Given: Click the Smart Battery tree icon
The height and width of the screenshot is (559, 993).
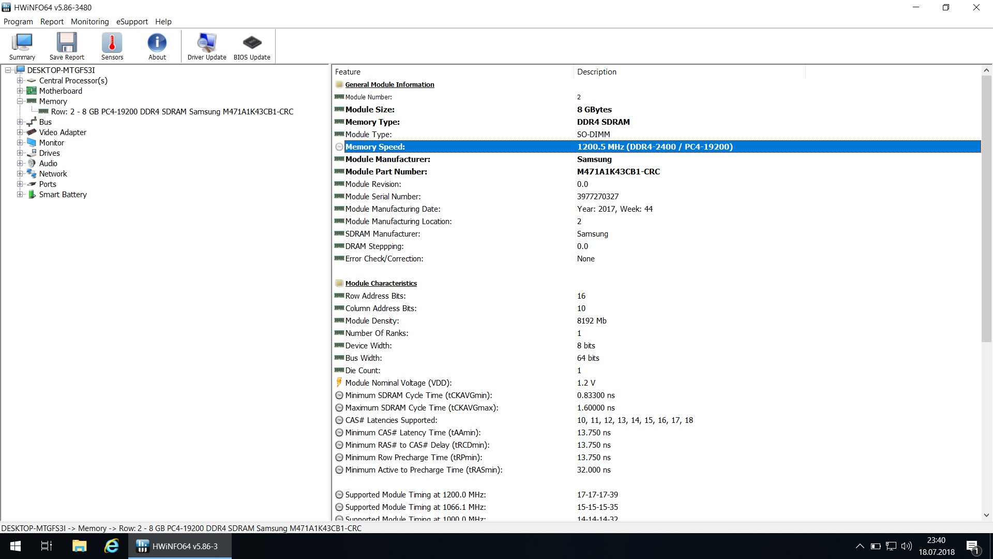Looking at the screenshot, I should [x=32, y=195].
